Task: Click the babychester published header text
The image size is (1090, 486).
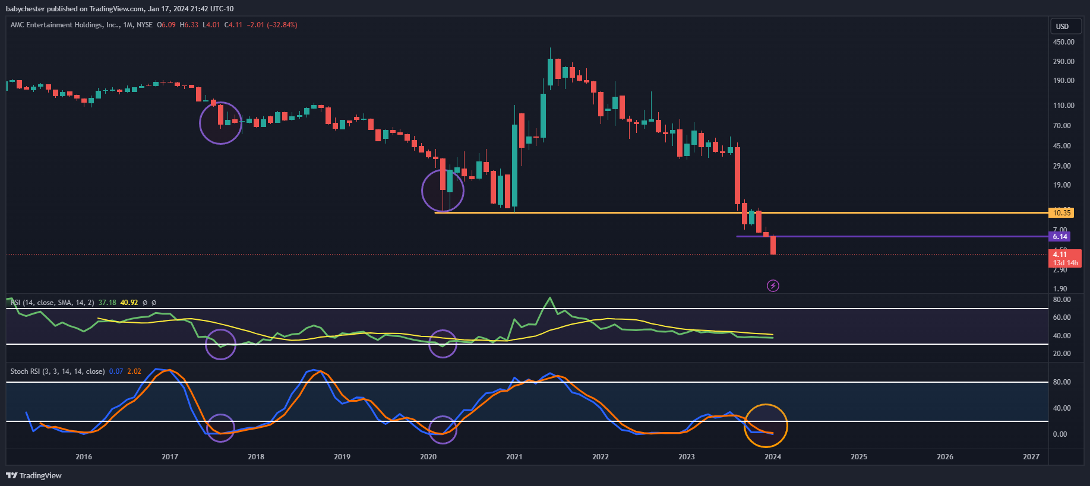Action: (119, 9)
